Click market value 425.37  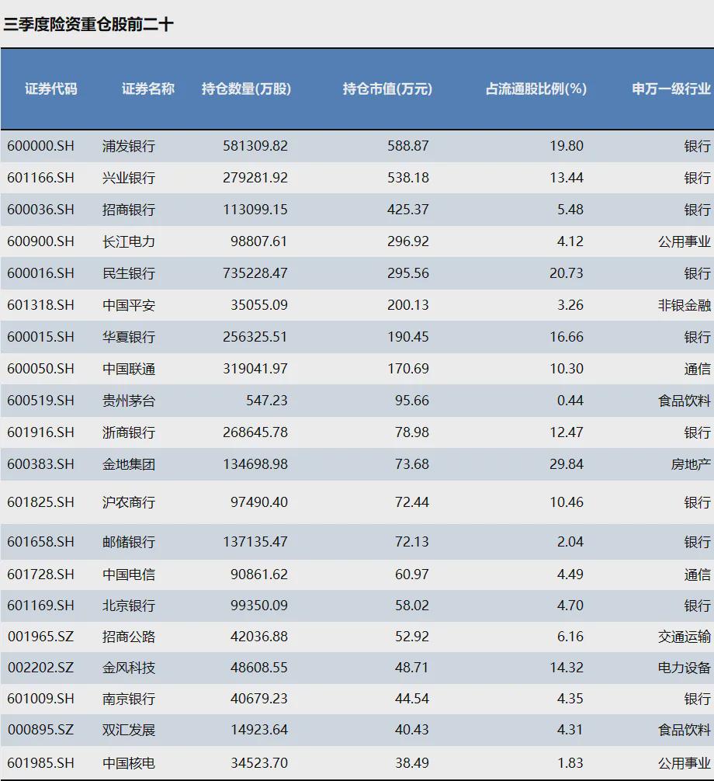pos(407,210)
